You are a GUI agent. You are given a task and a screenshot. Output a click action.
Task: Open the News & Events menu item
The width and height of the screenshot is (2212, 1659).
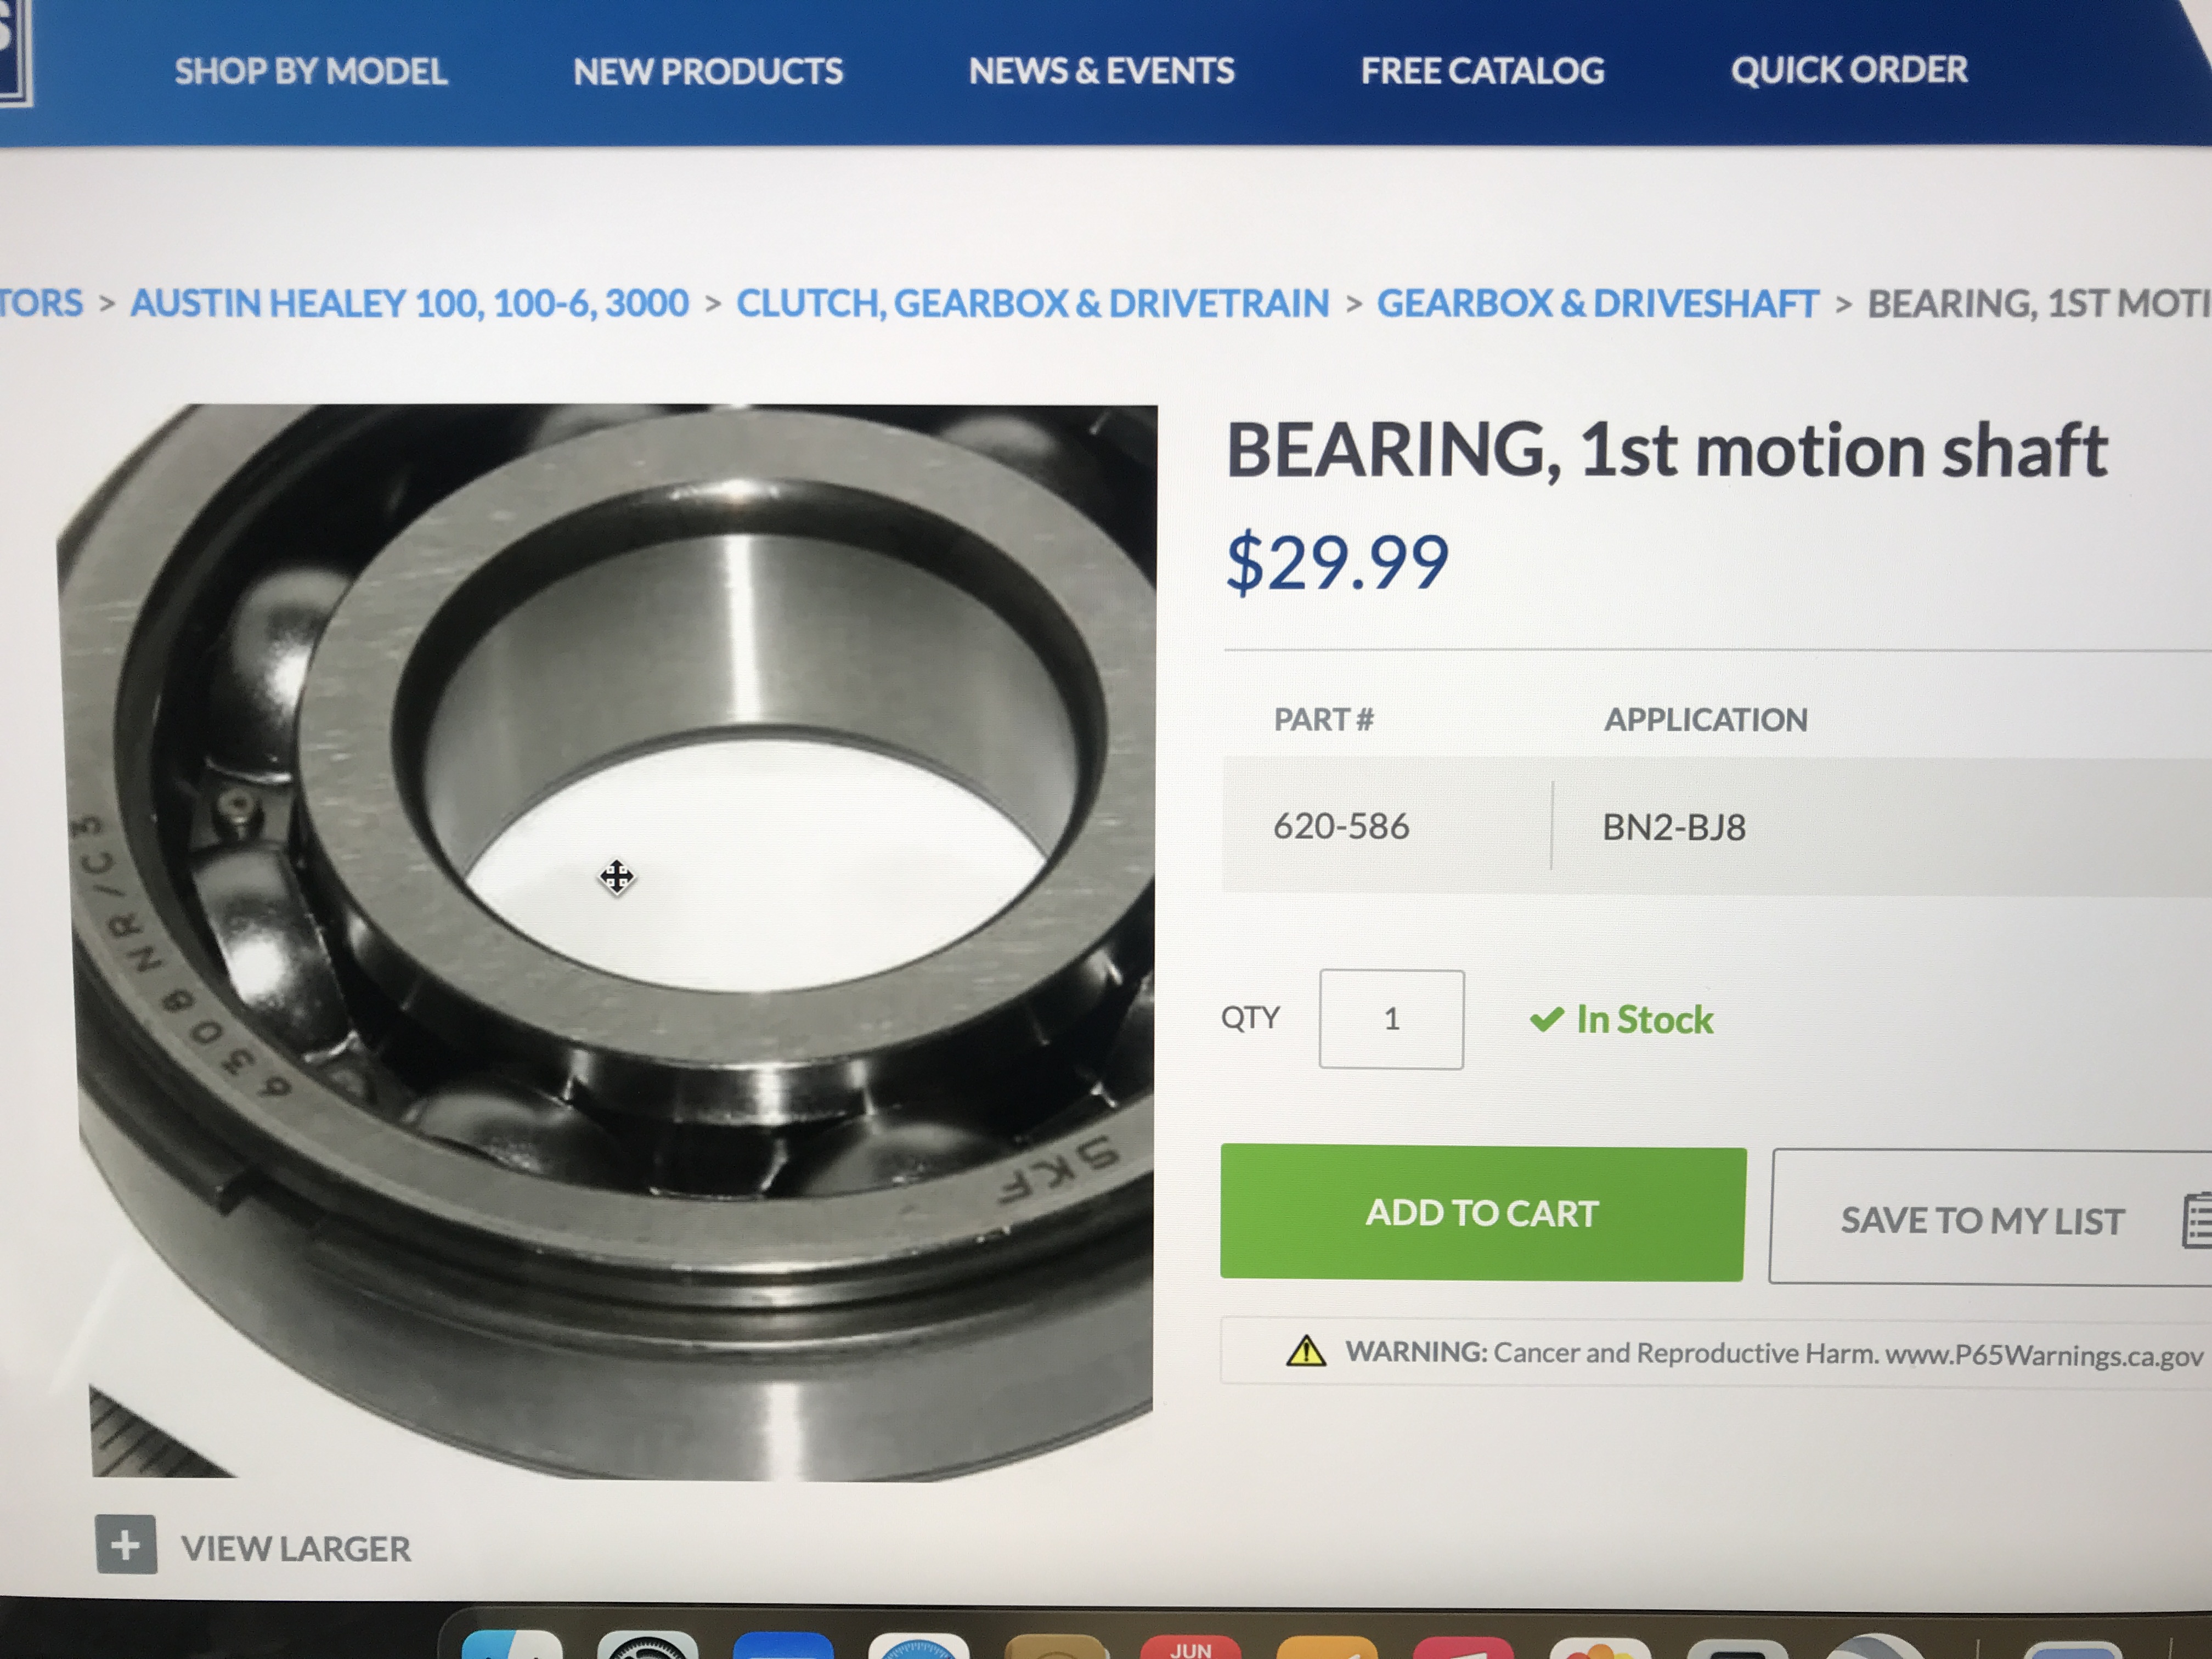[x=1101, y=71]
